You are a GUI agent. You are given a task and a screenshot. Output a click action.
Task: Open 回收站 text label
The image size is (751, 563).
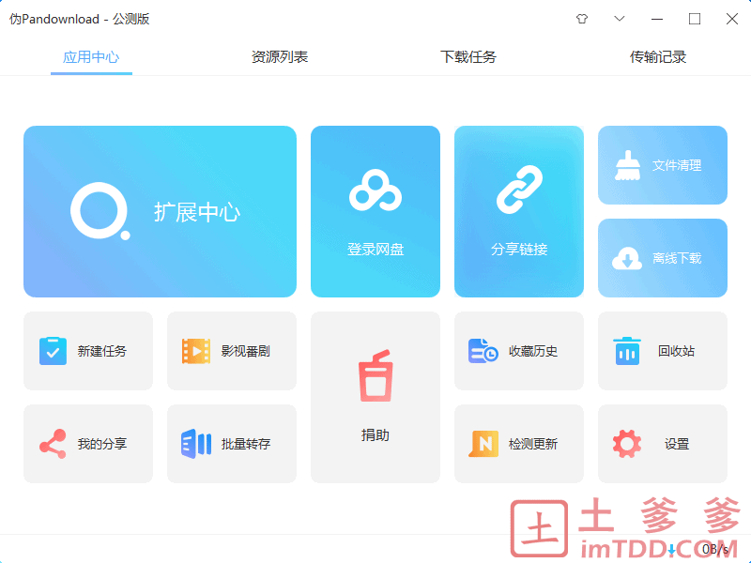coord(676,351)
